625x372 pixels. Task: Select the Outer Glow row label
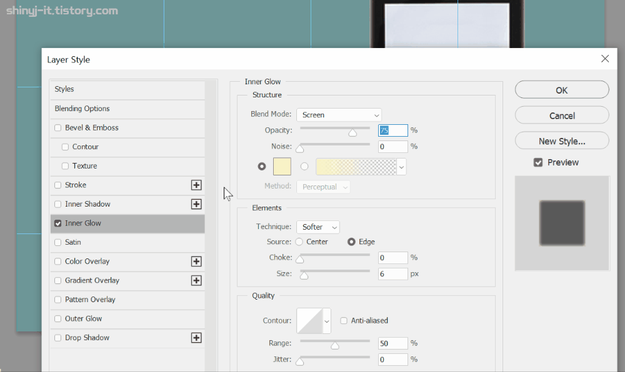83,319
